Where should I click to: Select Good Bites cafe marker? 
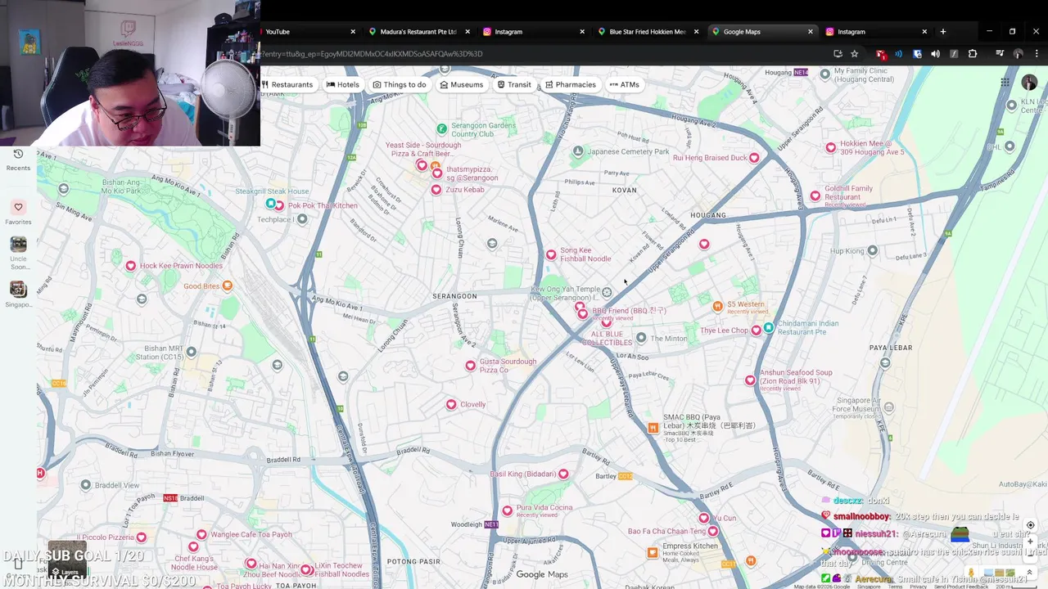[228, 286]
